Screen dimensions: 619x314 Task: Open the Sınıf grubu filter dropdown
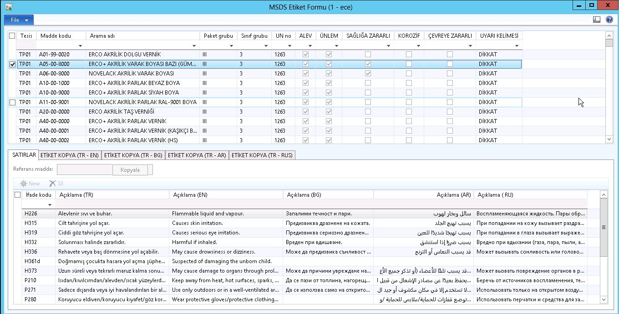pyautogui.click(x=266, y=46)
